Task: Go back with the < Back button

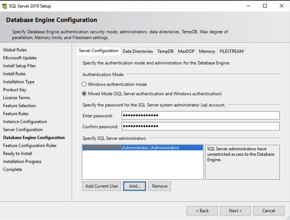Action: click(202, 211)
